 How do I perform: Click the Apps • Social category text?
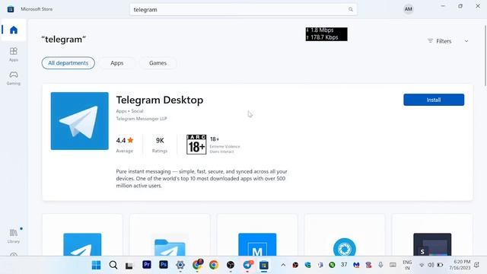click(x=129, y=111)
